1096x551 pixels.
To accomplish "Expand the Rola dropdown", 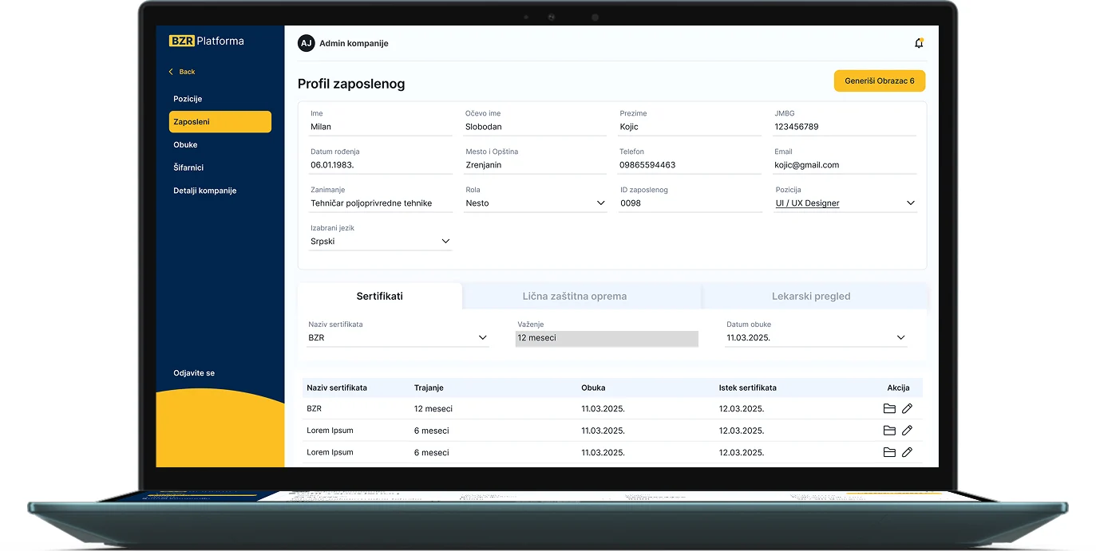I will tap(600, 203).
